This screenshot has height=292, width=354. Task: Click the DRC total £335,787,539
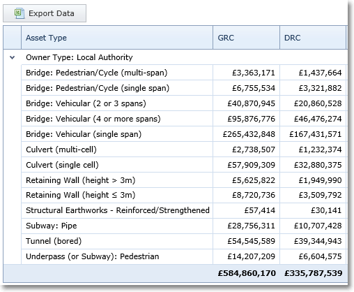coord(314,273)
